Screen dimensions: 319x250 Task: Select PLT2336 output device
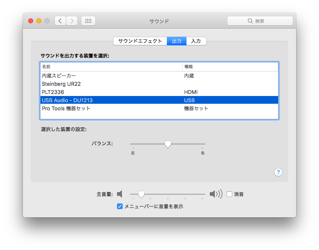pos(159,92)
